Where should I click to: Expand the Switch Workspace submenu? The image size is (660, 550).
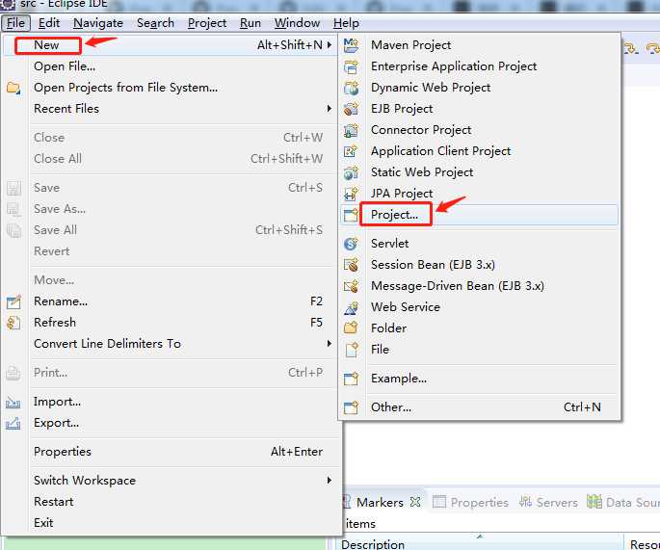pos(330,480)
